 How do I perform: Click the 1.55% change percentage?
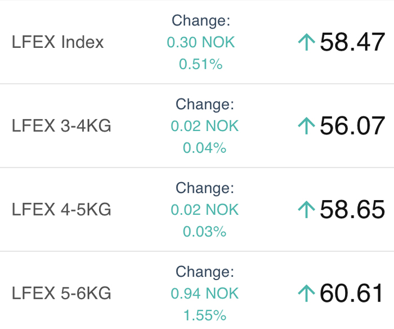204,315
